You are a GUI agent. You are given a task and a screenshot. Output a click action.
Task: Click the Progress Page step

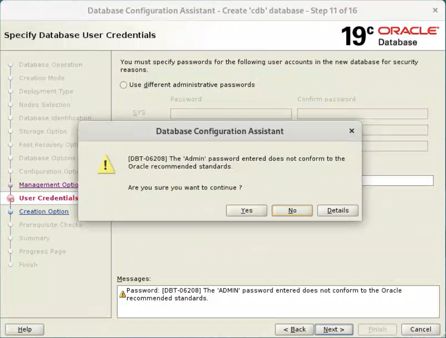42,251
